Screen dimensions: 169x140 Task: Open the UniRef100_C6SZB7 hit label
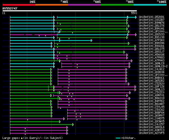coord(152,20)
